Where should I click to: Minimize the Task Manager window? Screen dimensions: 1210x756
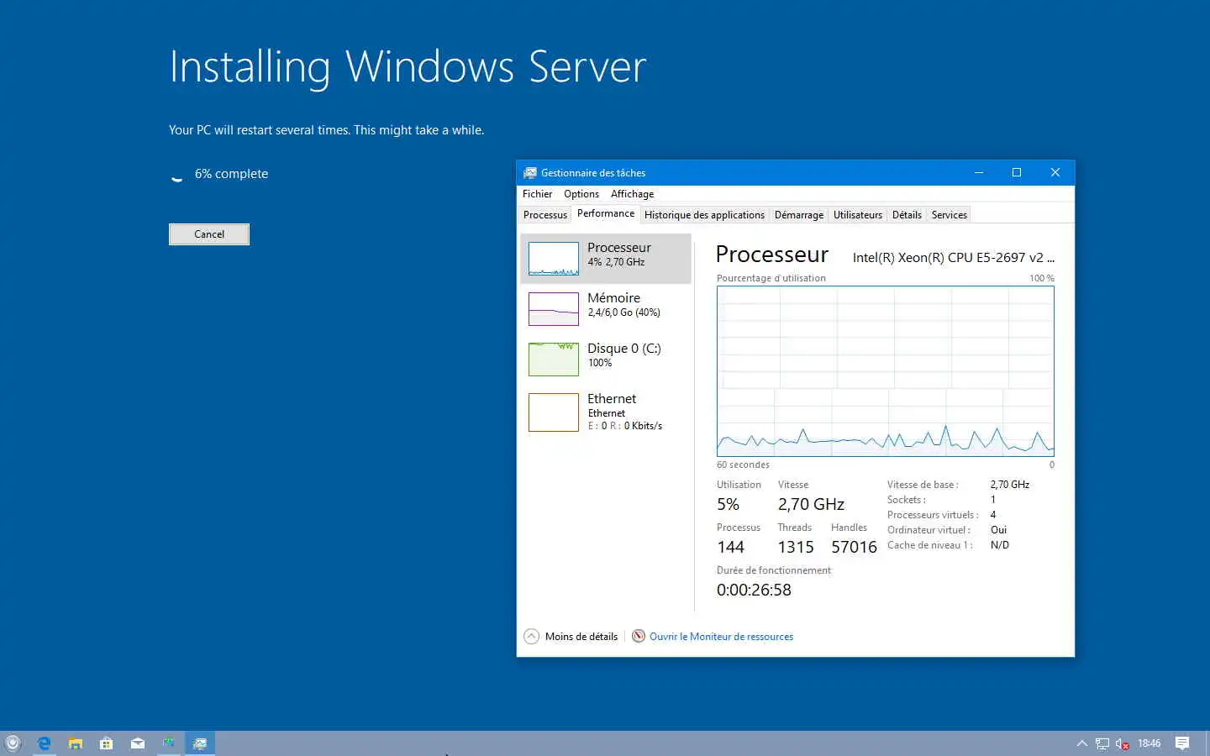tap(979, 173)
